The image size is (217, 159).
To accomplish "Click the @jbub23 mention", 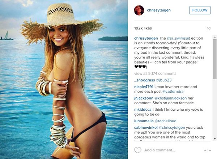I will point(164,80).
